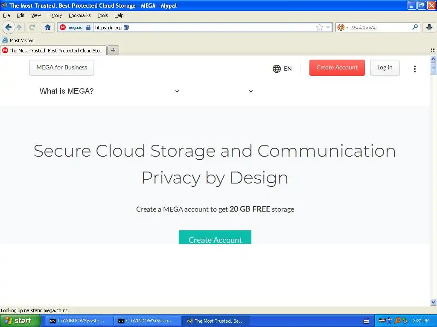The height and width of the screenshot is (327, 437).
Task: Click inside the URL address bar
Action: pos(205,27)
